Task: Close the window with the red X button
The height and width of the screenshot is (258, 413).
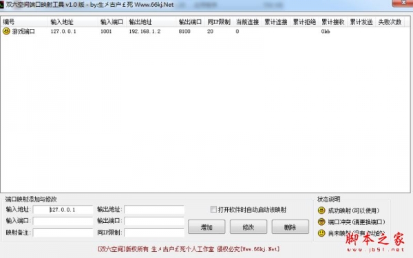Action: click(402, 3)
